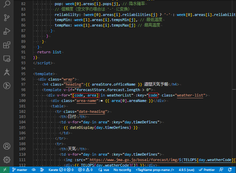Open the Remote Explorer view
This screenshot has width=236, height=173.
7,58
